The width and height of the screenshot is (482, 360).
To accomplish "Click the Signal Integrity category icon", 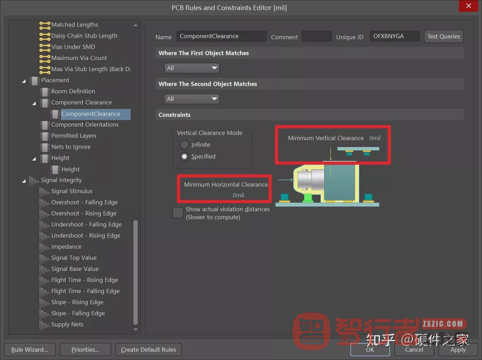I will [x=34, y=181].
